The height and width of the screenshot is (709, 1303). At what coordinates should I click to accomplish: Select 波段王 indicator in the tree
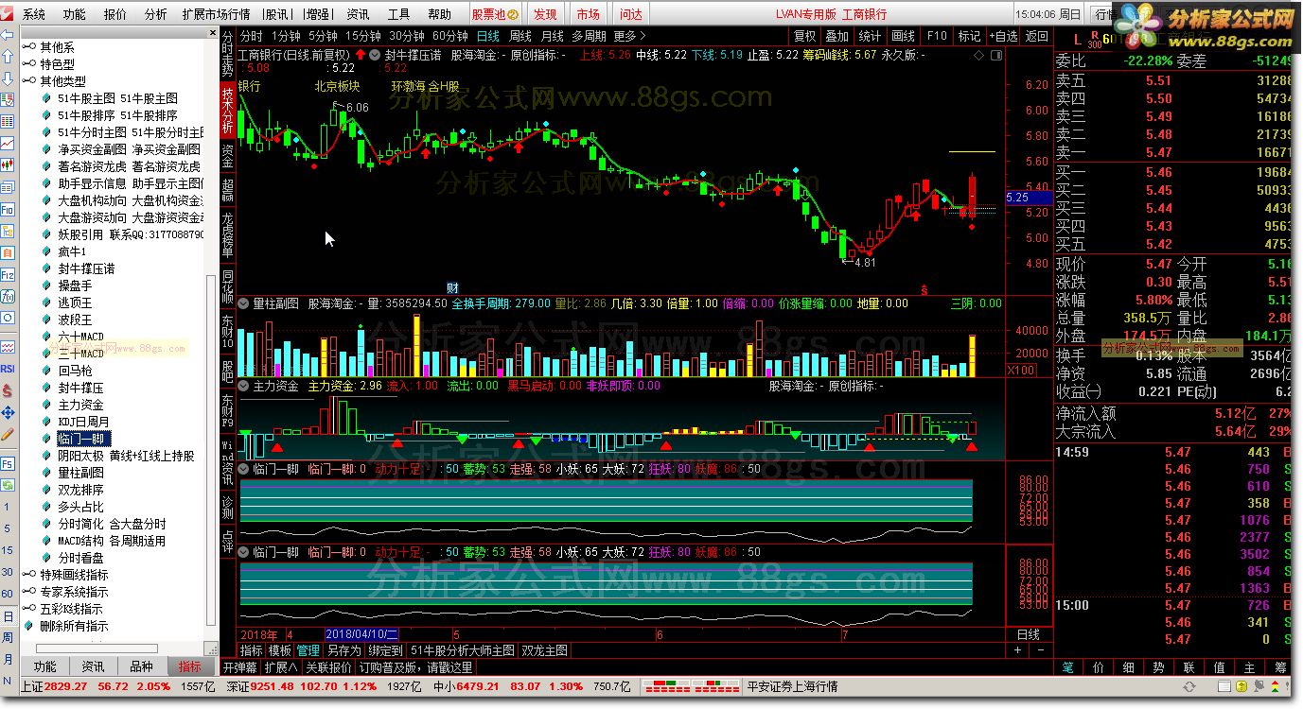pos(75,320)
